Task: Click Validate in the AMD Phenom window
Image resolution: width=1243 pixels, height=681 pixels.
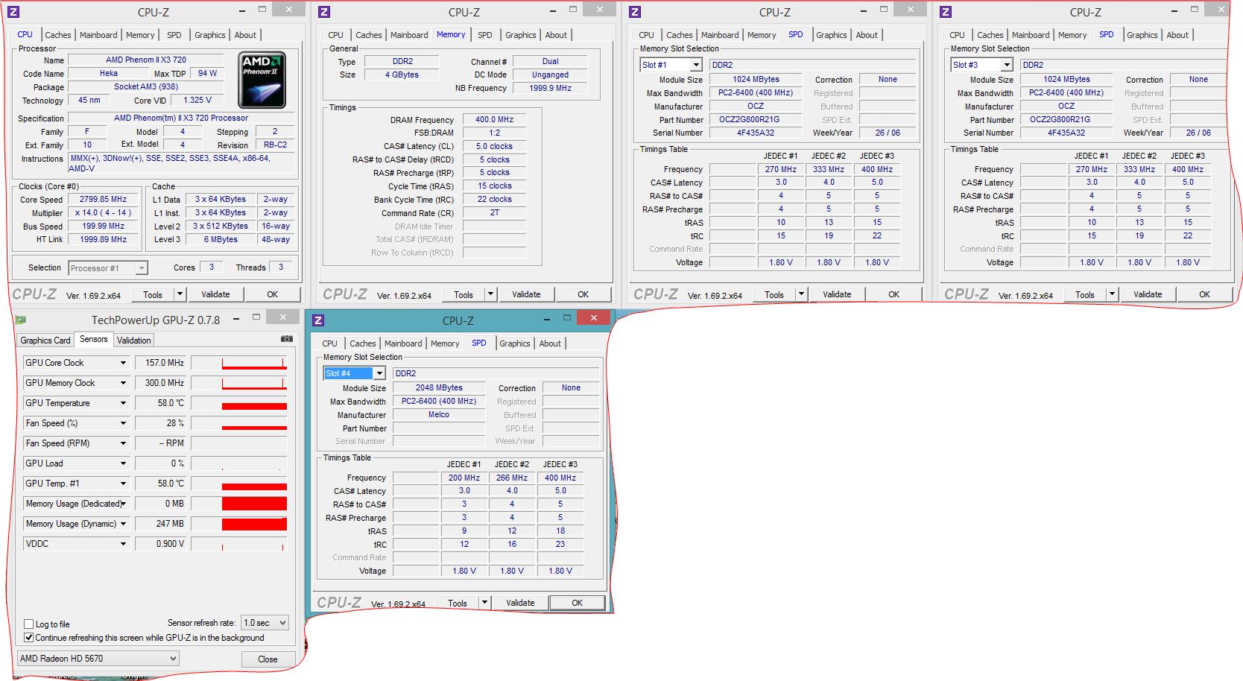Action: (x=215, y=294)
